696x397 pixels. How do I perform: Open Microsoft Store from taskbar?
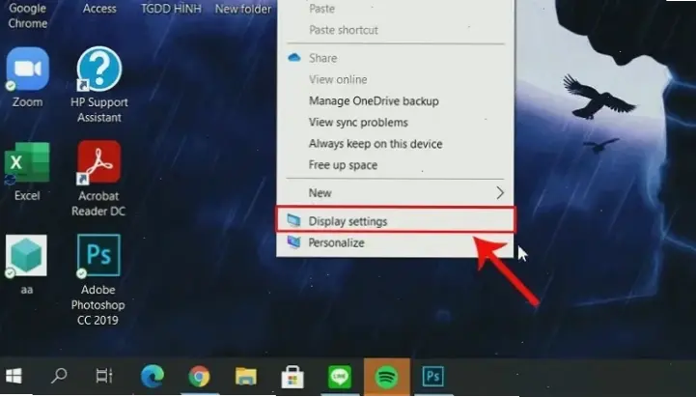(x=293, y=377)
